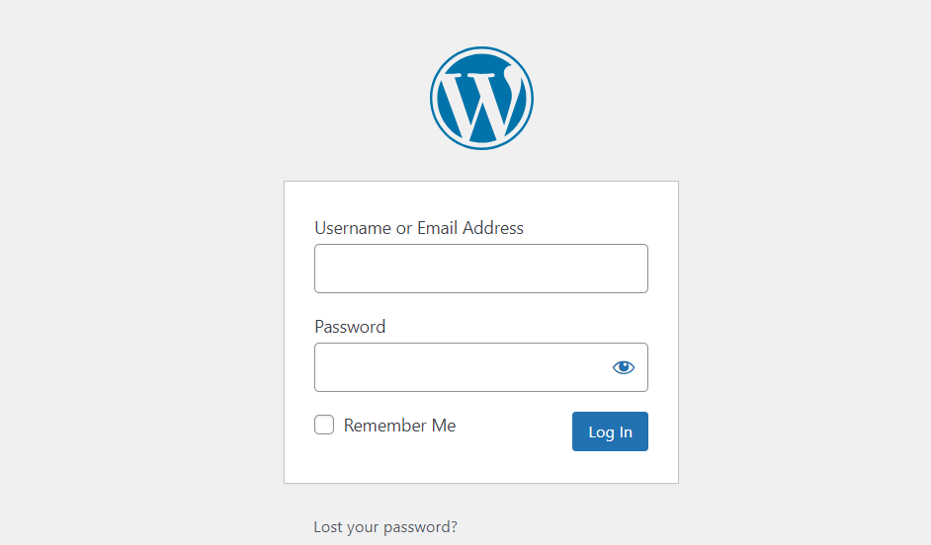The image size is (931, 545).
Task: Check the stay-signed-in Remember Me box
Action: 324,426
